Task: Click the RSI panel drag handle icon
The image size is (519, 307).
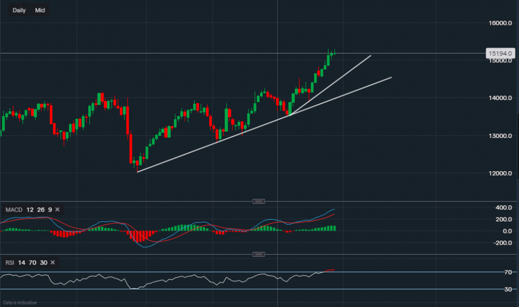Action: click(258, 254)
